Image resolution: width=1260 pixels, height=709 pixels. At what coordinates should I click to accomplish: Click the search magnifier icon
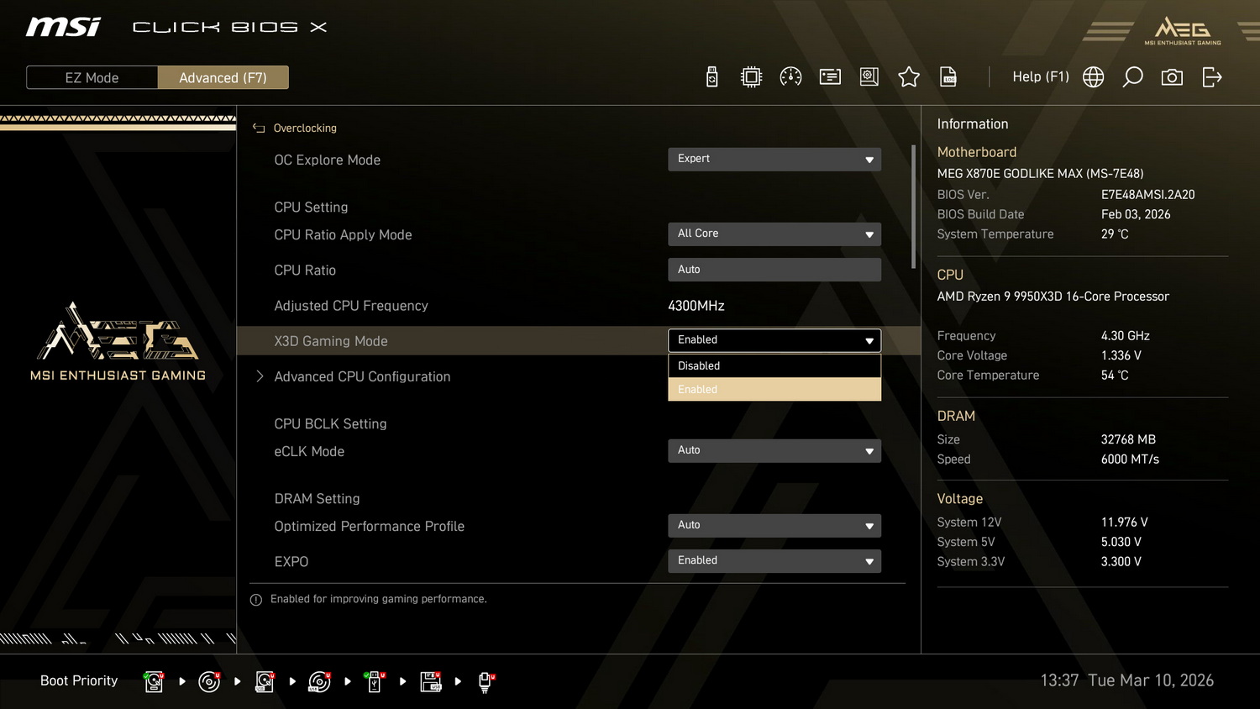tap(1132, 76)
